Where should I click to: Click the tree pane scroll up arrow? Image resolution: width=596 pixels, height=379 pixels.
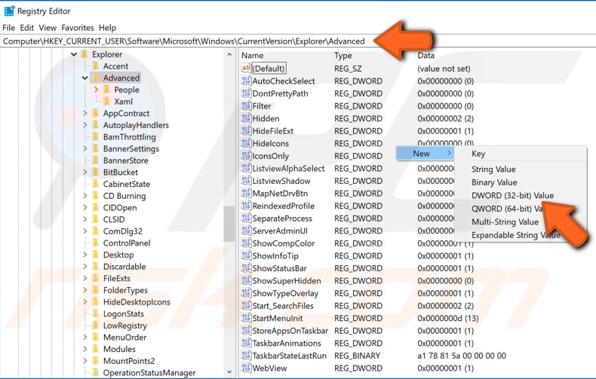point(229,55)
